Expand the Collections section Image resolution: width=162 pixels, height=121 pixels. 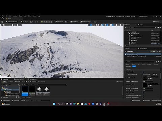coord(2,97)
